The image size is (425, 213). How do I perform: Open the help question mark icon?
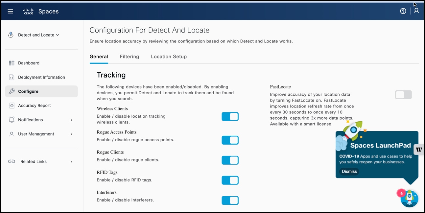tap(403, 11)
